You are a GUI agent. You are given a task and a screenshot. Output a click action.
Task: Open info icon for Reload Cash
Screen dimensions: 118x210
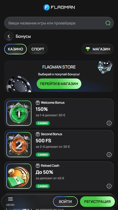coord(109,186)
